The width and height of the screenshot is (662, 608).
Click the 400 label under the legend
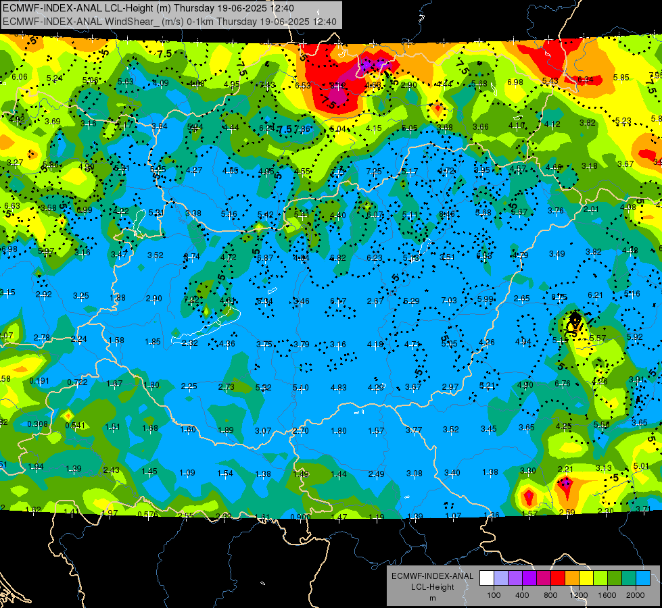pos(522,595)
